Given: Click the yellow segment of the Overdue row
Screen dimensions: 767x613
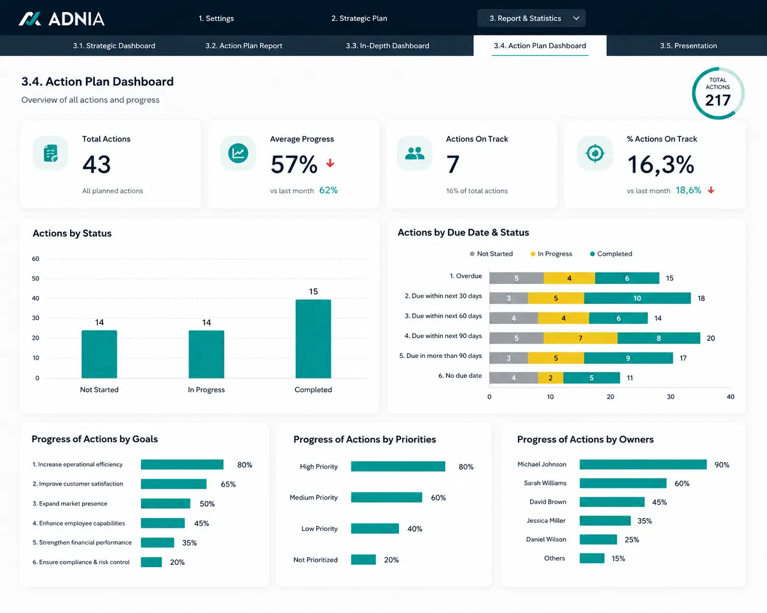Looking at the screenshot, I should pyautogui.click(x=570, y=278).
